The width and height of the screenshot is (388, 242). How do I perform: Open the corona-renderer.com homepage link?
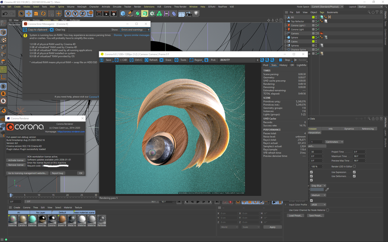(x=71, y=132)
